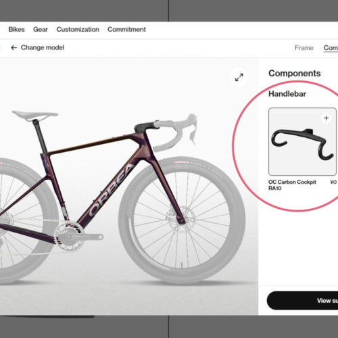Screen dimensions: 338x338
Task: Click the plus icon on handlebar card
Action: (326, 118)
